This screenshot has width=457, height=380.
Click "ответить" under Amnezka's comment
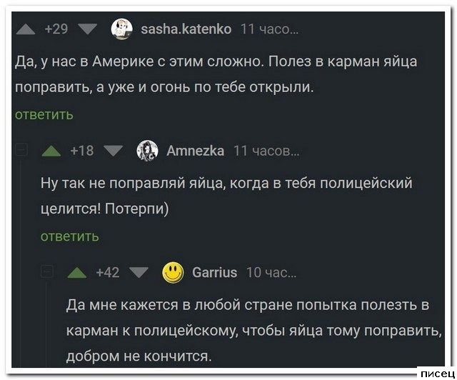70,236
